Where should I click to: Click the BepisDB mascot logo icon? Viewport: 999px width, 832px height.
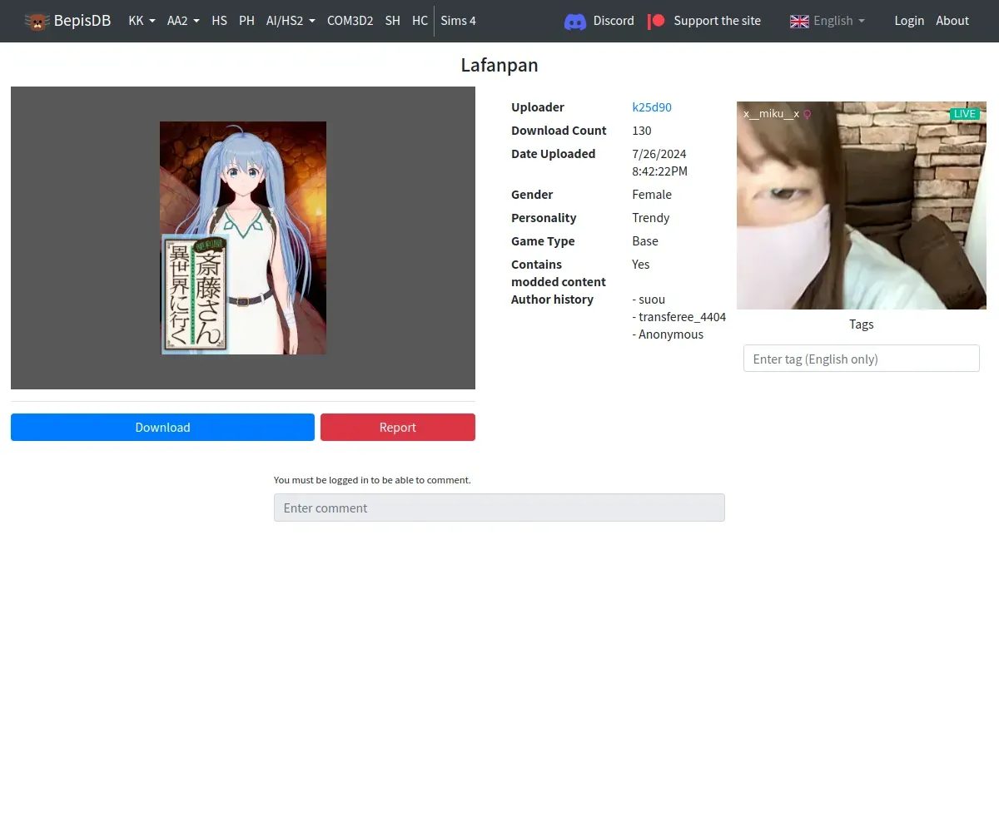(37, 21)
